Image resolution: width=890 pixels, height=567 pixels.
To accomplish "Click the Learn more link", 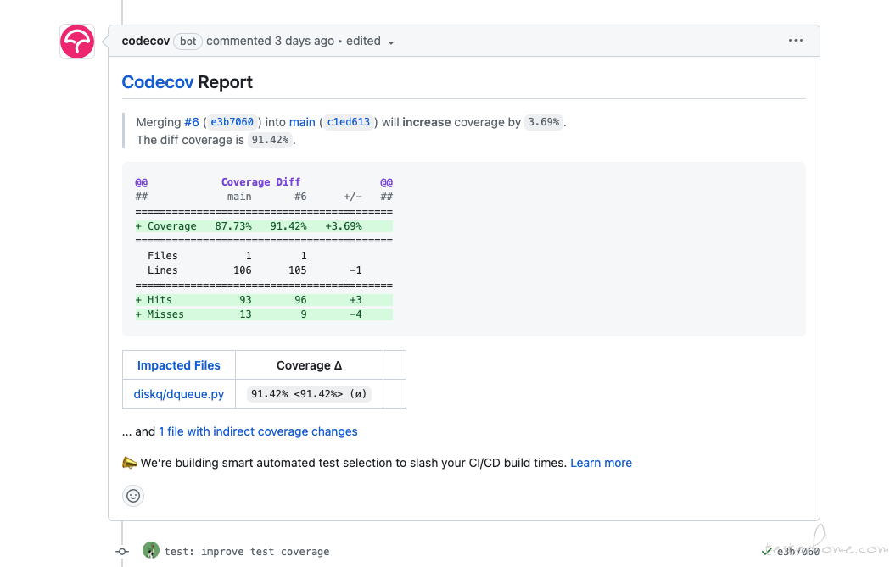I will coord(601,463).
